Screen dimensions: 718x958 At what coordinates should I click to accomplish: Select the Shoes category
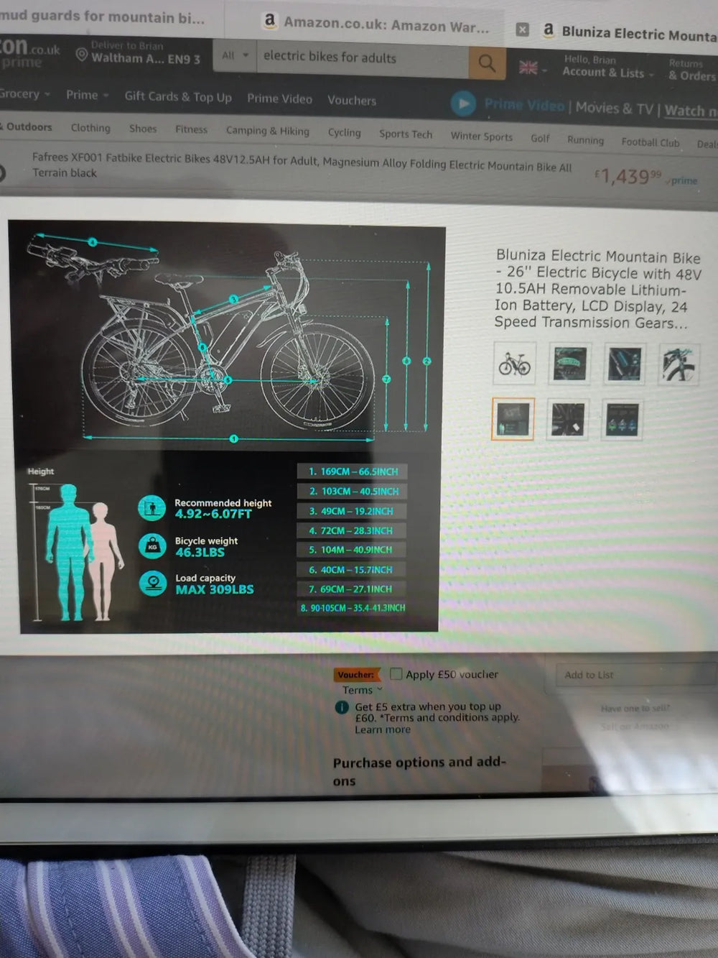click(143, 129)
